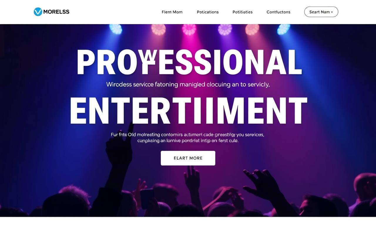
Task: Open the Contuctons page link
Action: (x=278, y=12)
